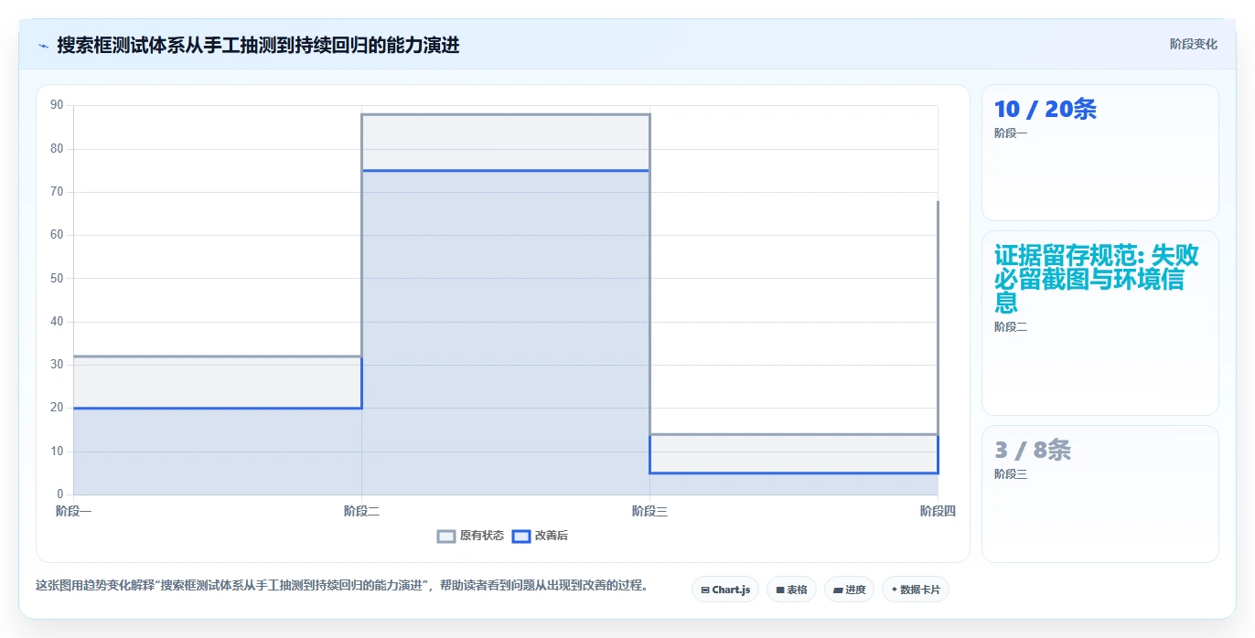Viewport: 1255px width, 638px height.
Task: Click the icon inside the 数据卡片 tag
Action: tap(894, 590)
